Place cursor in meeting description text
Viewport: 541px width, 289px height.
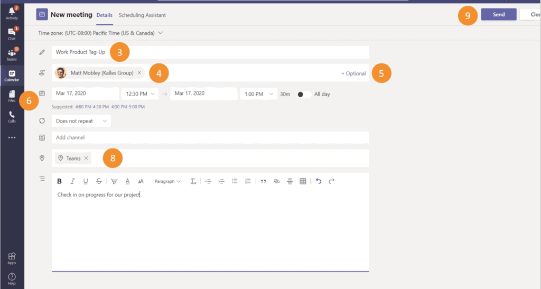click(x=99, y=194)
